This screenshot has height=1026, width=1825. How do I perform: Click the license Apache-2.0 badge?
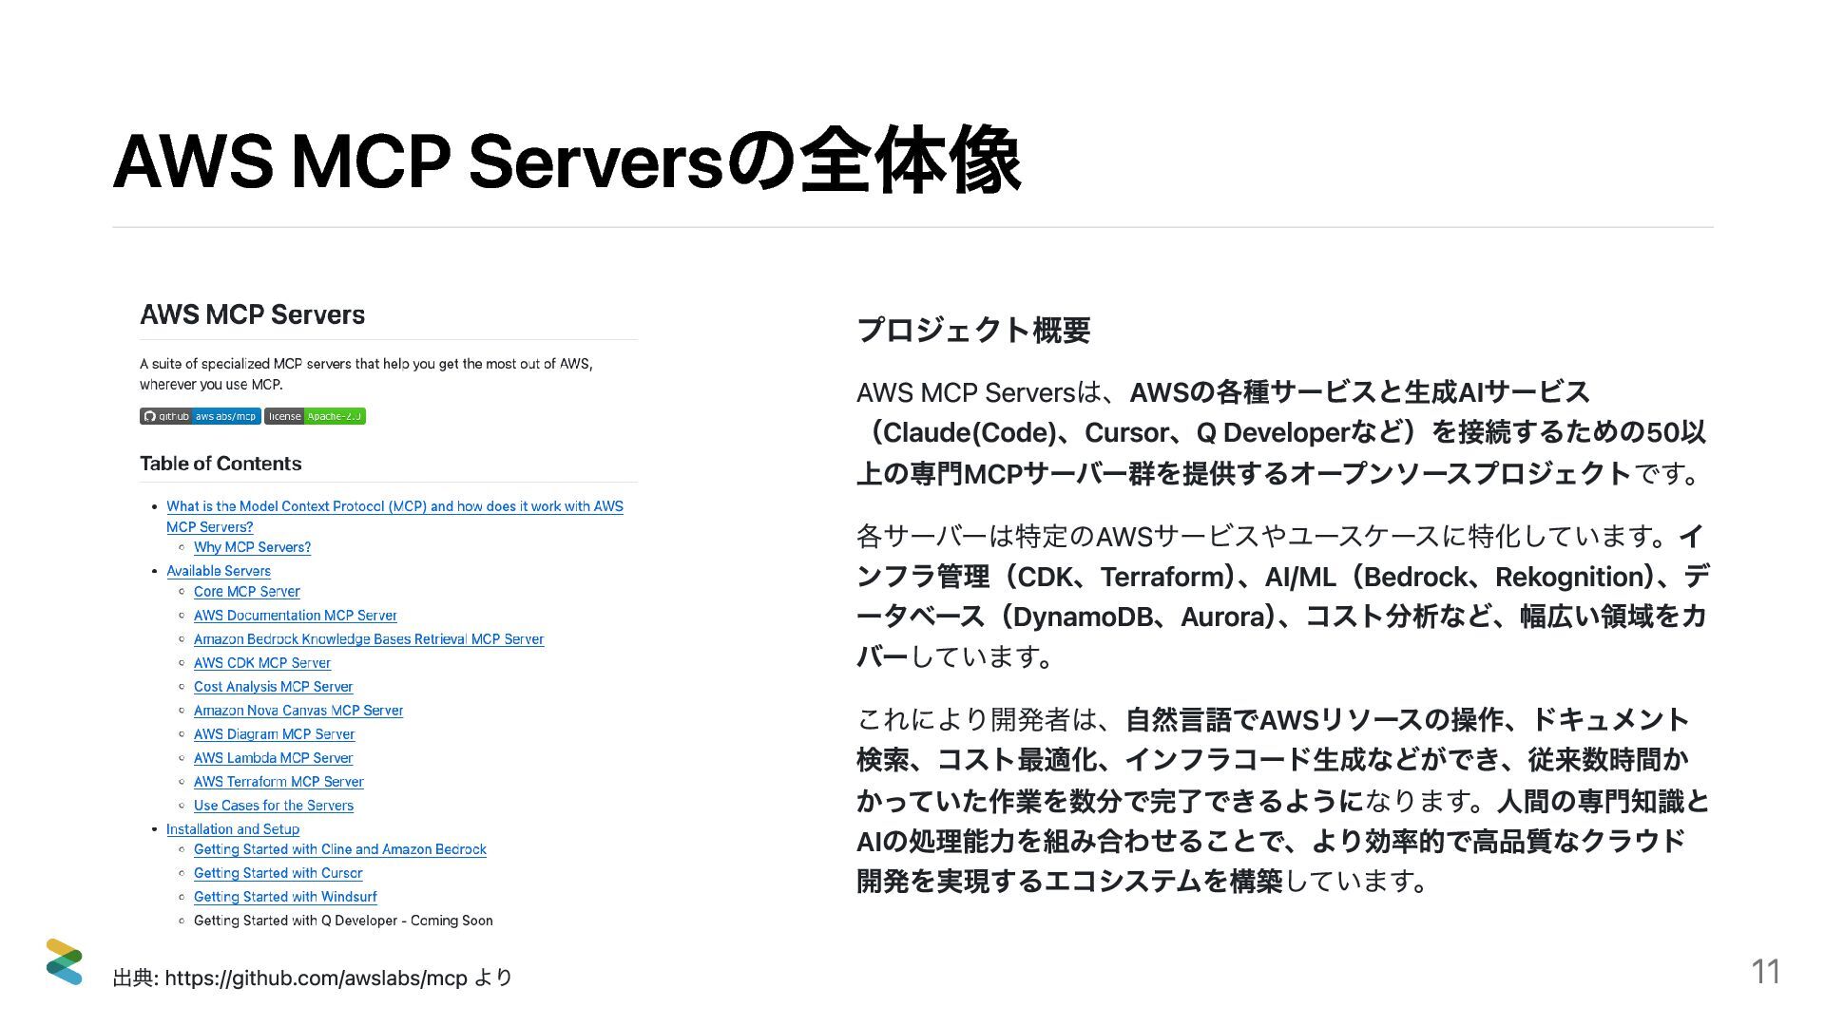coord(315,416)
